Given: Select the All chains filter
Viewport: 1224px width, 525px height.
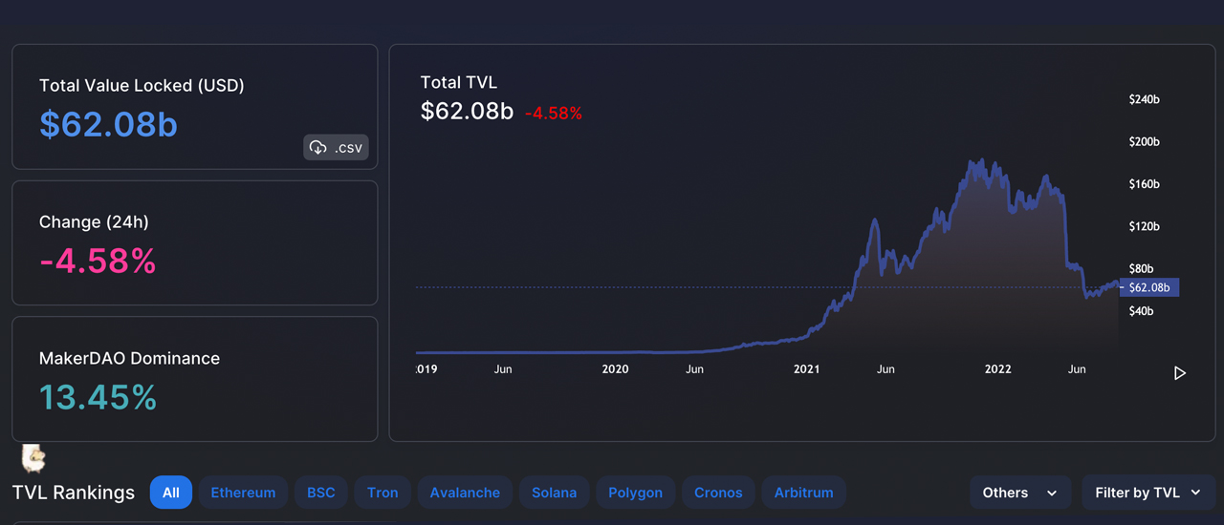Looking at the screenshot, I should [x=171, y=493].
